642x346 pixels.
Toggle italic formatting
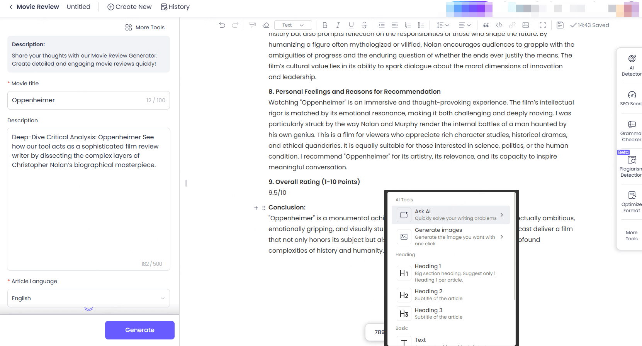(338, 25)
